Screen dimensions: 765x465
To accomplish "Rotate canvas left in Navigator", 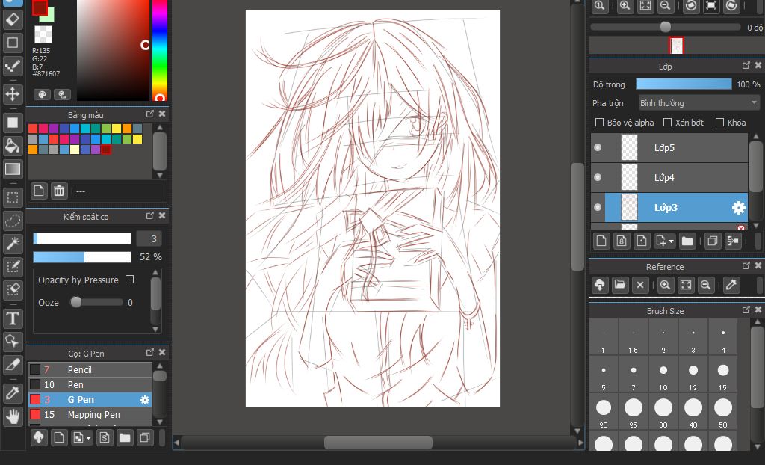I will click(691, 6).
